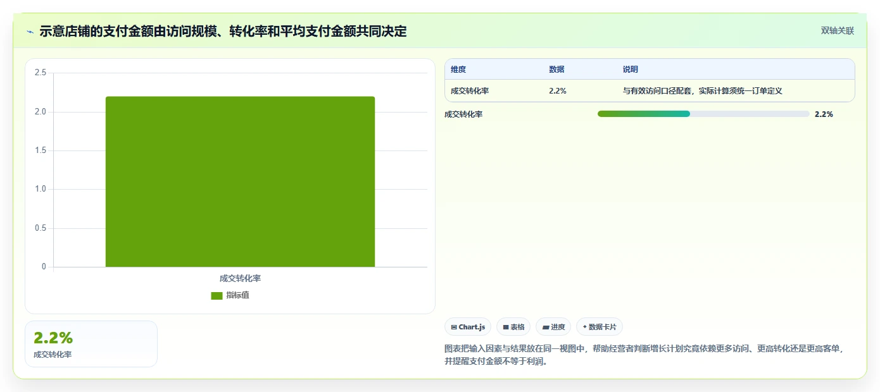
Task: Click the 指标值 legend label
Action: 237,295
